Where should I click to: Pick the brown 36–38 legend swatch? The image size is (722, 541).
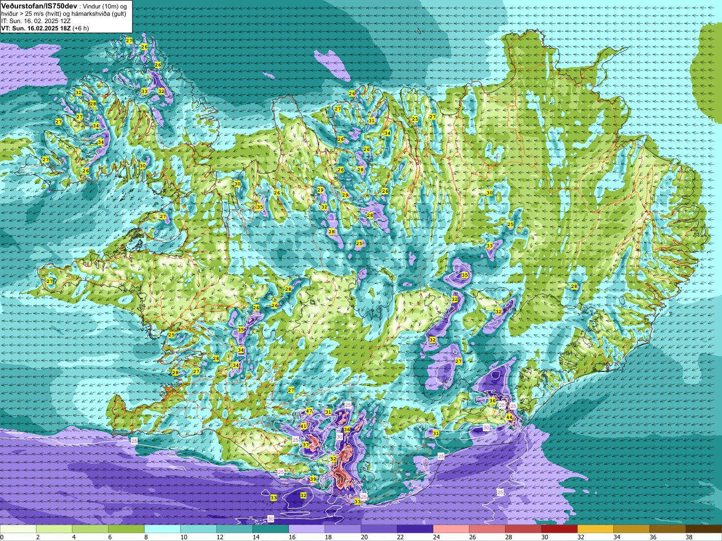pos(668,529)
